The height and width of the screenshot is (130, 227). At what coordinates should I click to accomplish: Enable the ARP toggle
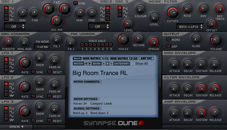[x=168, y=46]
